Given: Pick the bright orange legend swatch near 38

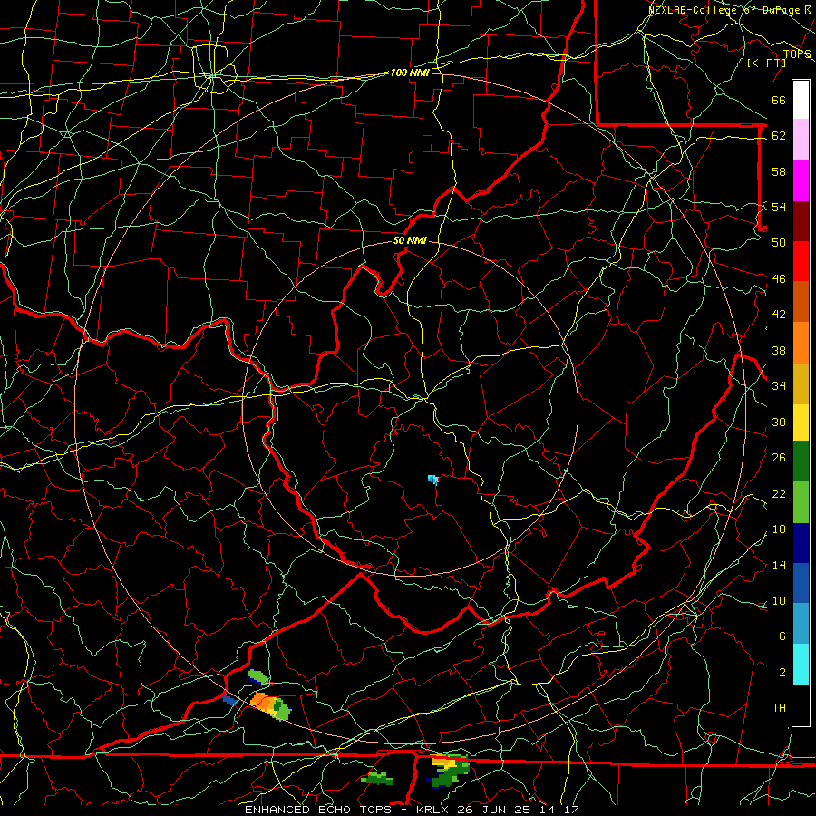Looking at the screenshot, I should click(x=801, y=343).
